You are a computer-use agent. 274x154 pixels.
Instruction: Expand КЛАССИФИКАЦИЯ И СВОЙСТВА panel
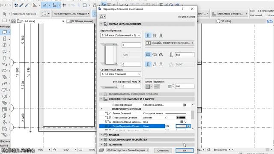coord(101,139)
